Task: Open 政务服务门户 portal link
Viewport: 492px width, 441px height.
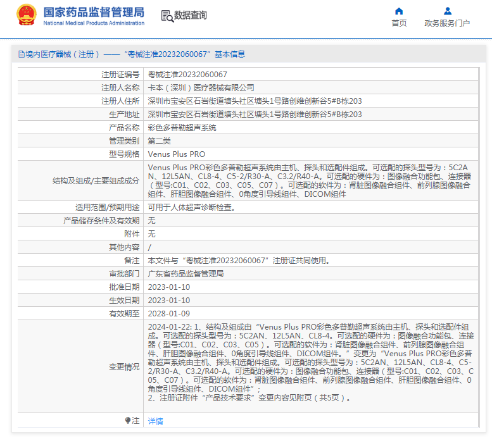Action: point(447,23)
